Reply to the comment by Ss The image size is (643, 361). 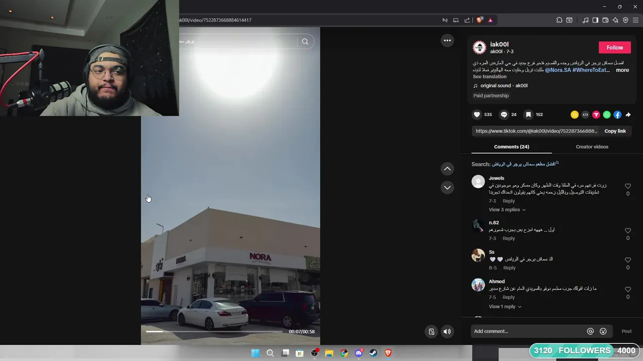509,268
